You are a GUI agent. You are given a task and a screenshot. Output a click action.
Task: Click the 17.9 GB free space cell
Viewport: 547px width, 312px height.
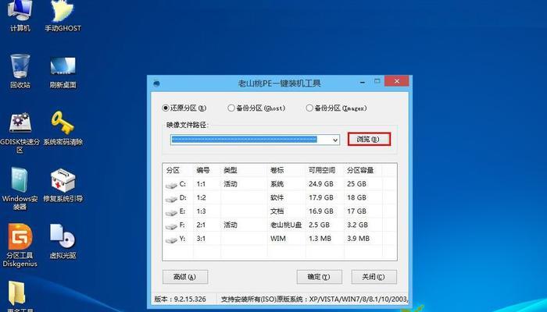(x=321, y=197)
